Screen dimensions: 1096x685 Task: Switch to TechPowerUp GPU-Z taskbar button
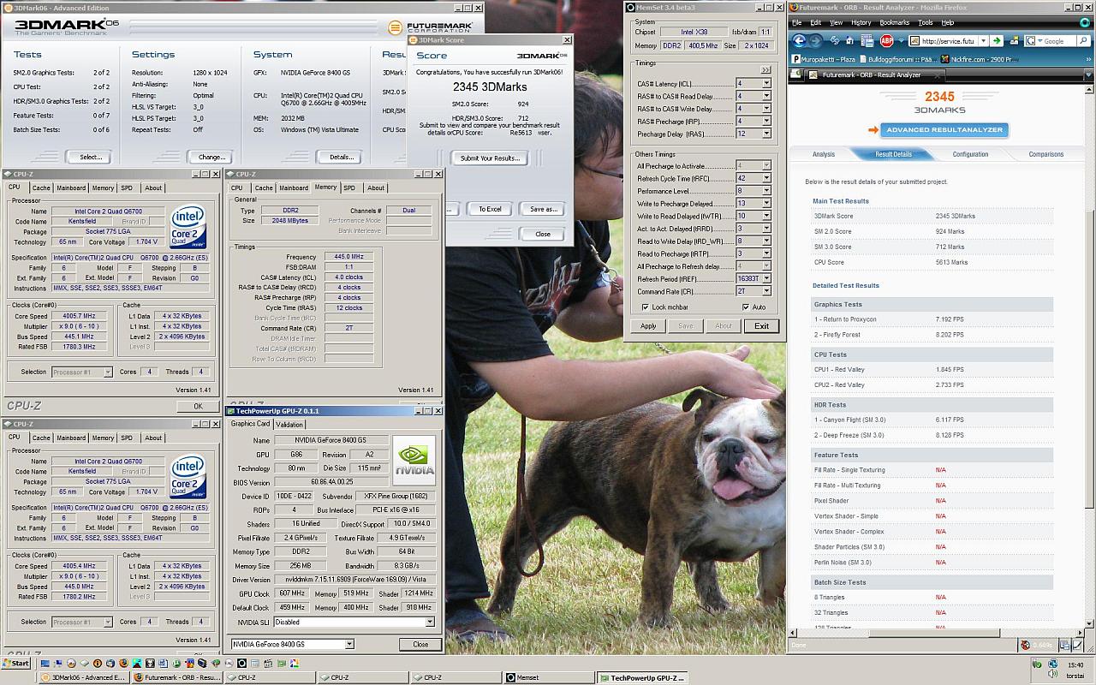tap(644, 677)
